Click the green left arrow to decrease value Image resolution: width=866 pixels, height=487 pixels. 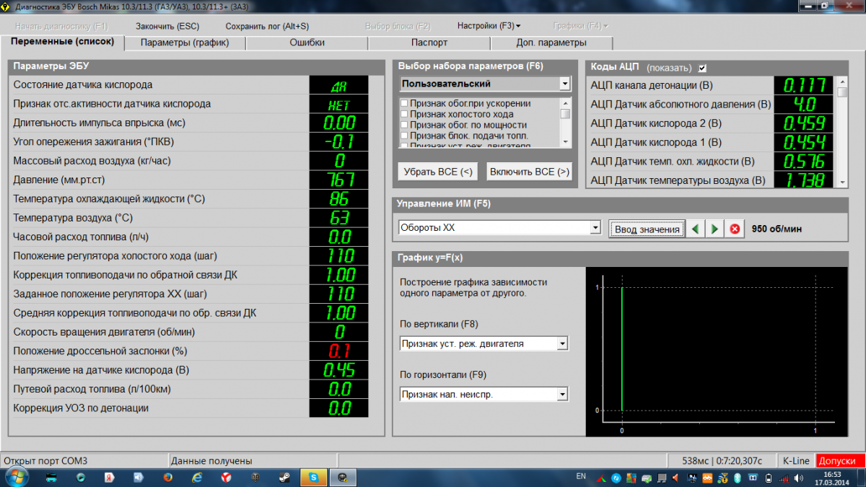pos(695,229)
